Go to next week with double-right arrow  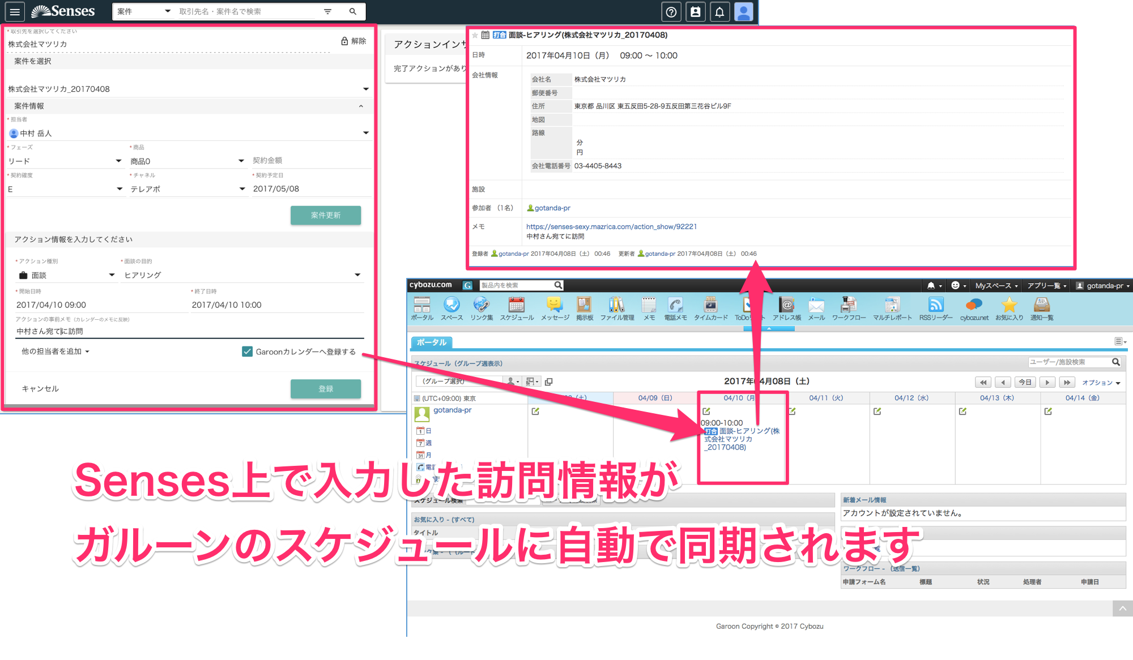(1067, 382)
